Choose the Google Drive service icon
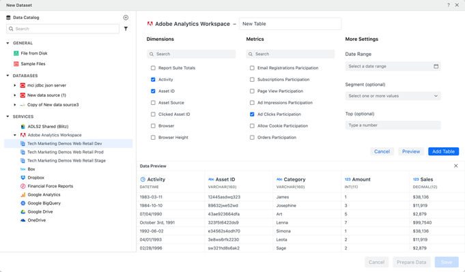465x272 pixels. point(23,211)
